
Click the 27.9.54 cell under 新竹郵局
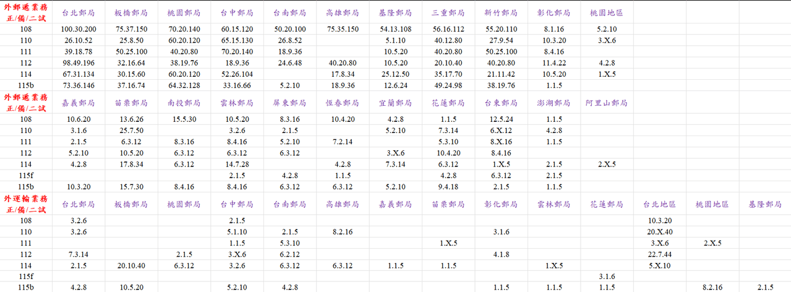click(501, 40)
